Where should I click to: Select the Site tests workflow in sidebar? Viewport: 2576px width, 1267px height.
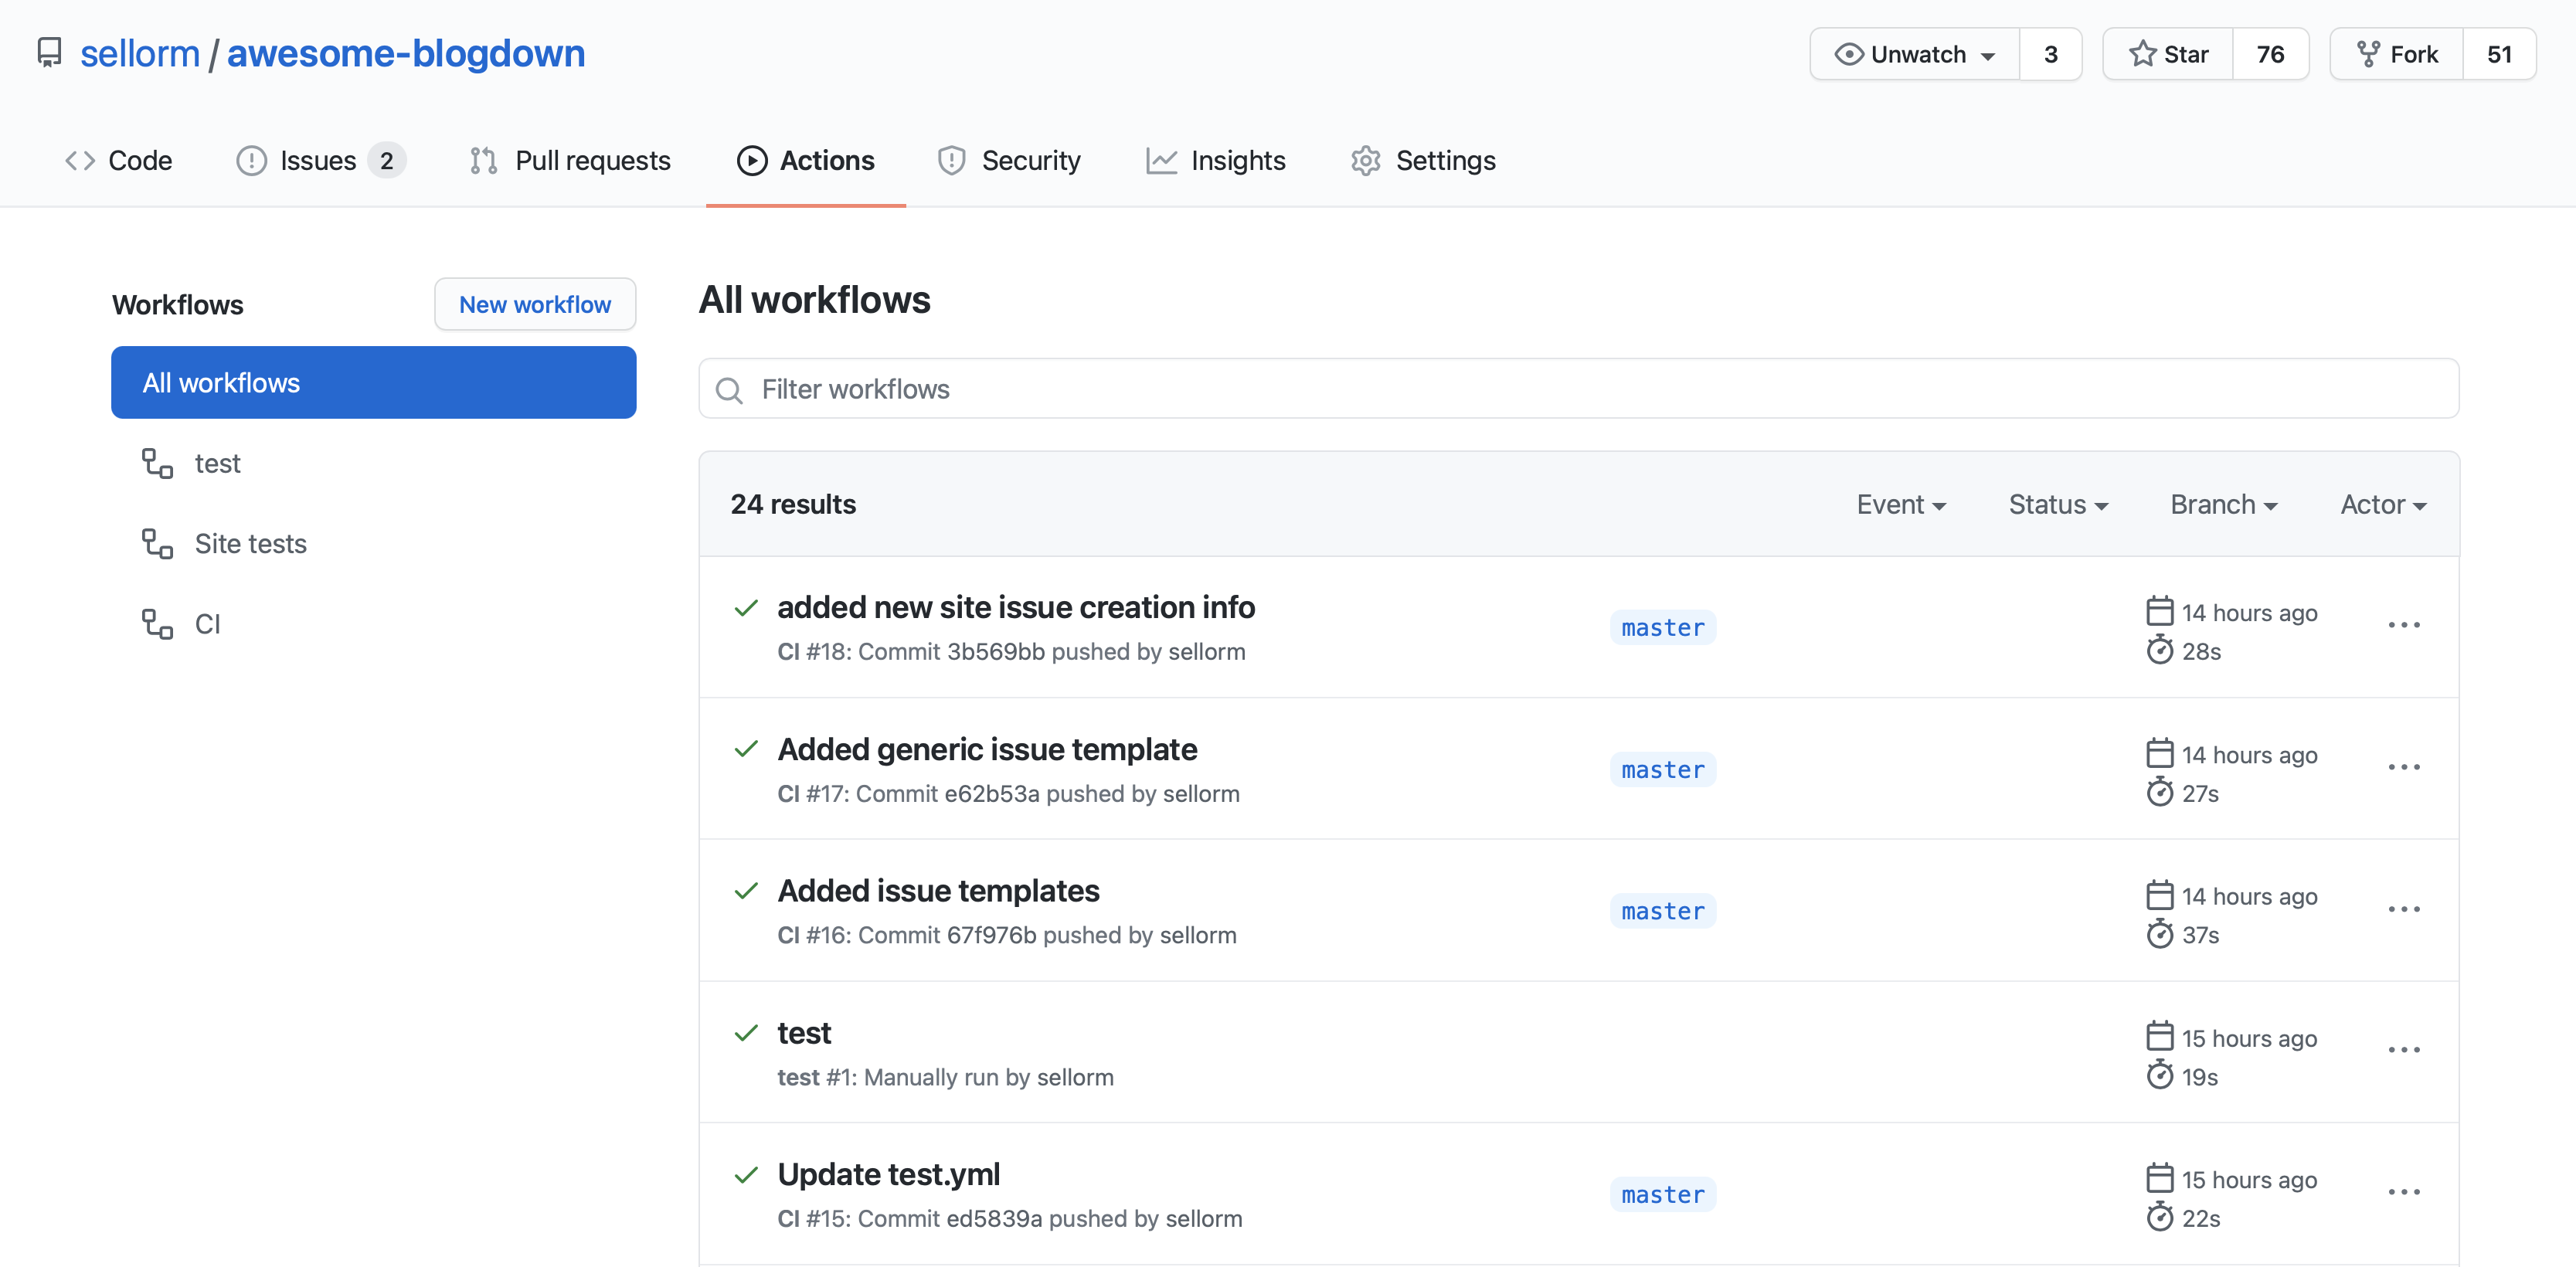(x=373, y=544)
